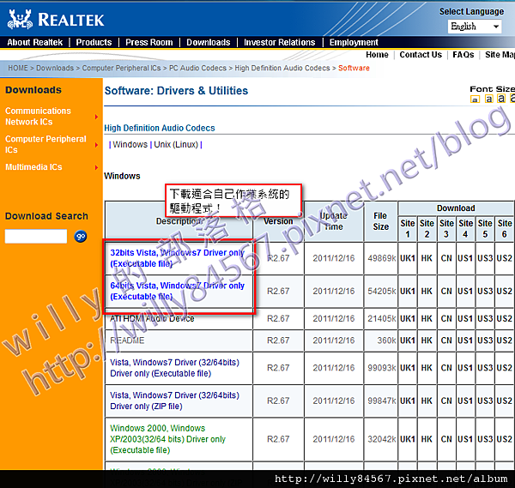Image resolution: width=515 pixels, height=488 pixels.
Task: Click the Site 1 column header
Action: click(408, 229)
